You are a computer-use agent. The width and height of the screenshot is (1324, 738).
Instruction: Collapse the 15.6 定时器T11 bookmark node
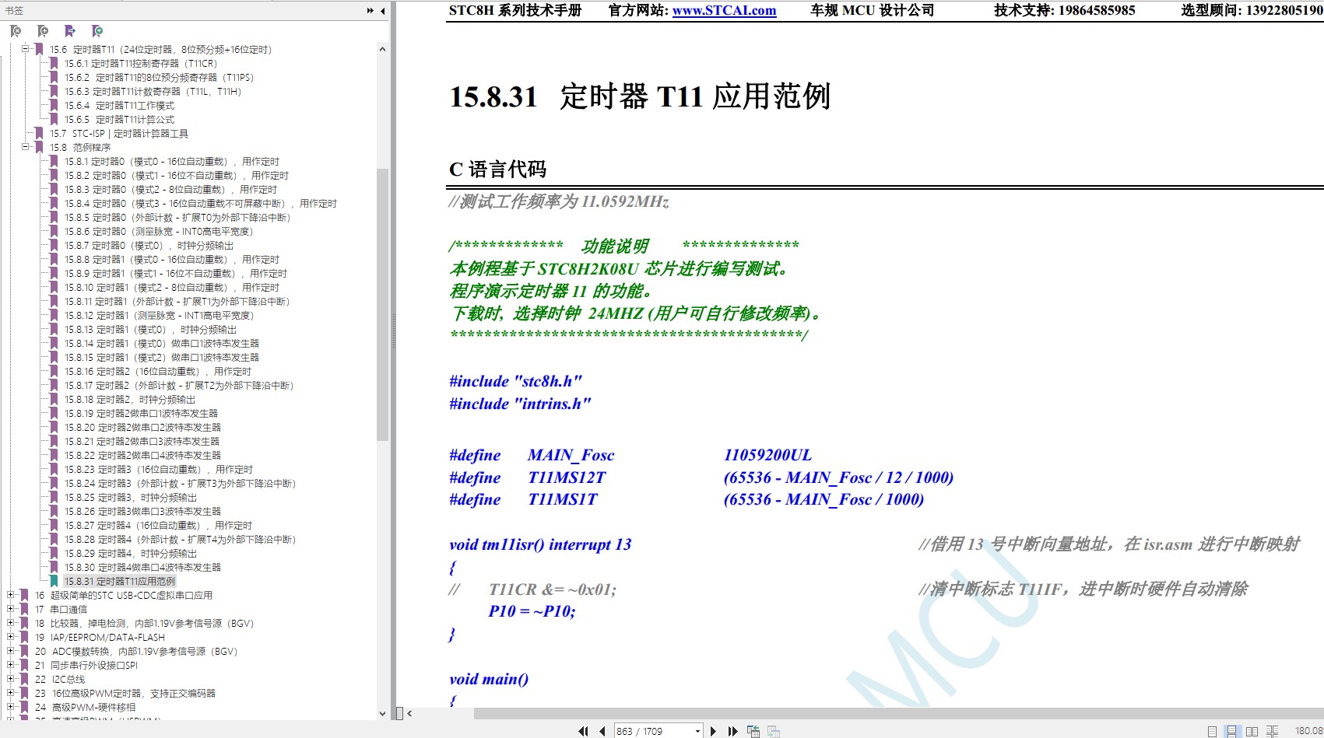pyautogui.click(x=26, y=49)
